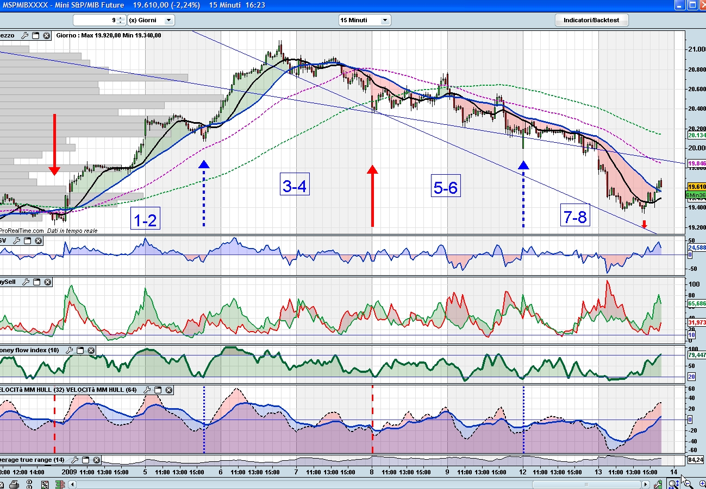706x489 pixels.
Task: Maximize the Average true range panel
Action: point(86,460)
